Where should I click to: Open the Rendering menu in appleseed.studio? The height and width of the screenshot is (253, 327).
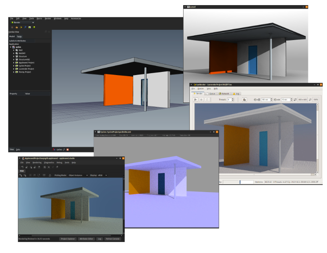[37, 163]
